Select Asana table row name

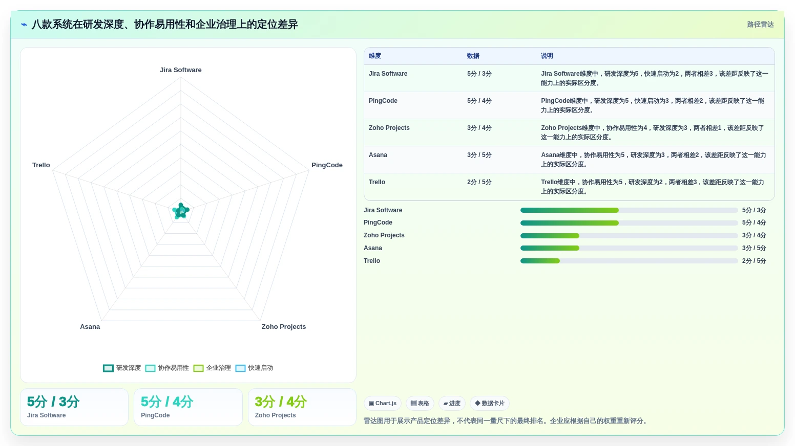coord(378,155)
